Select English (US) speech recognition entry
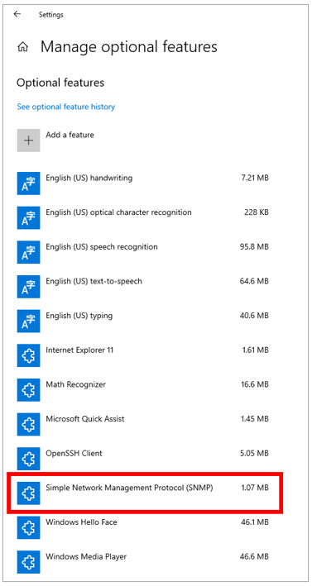 click(x=143, y=252)
